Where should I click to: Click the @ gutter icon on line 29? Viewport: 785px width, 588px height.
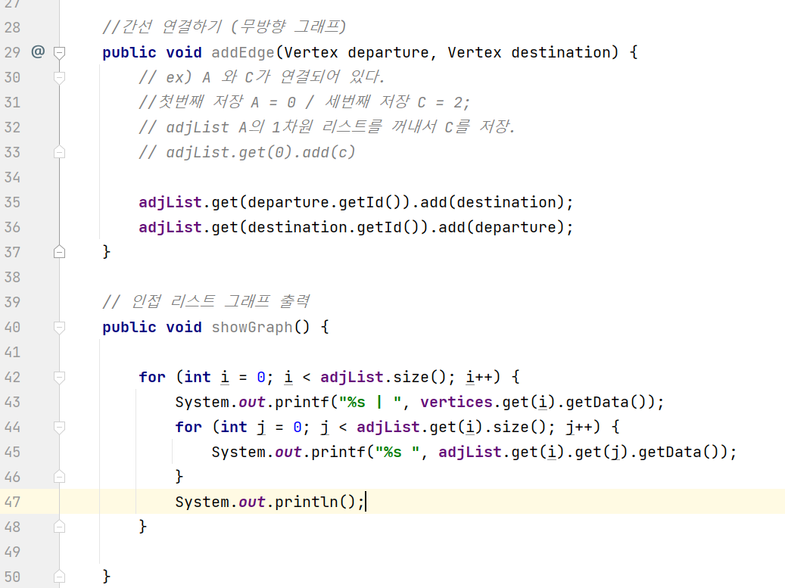38,51
